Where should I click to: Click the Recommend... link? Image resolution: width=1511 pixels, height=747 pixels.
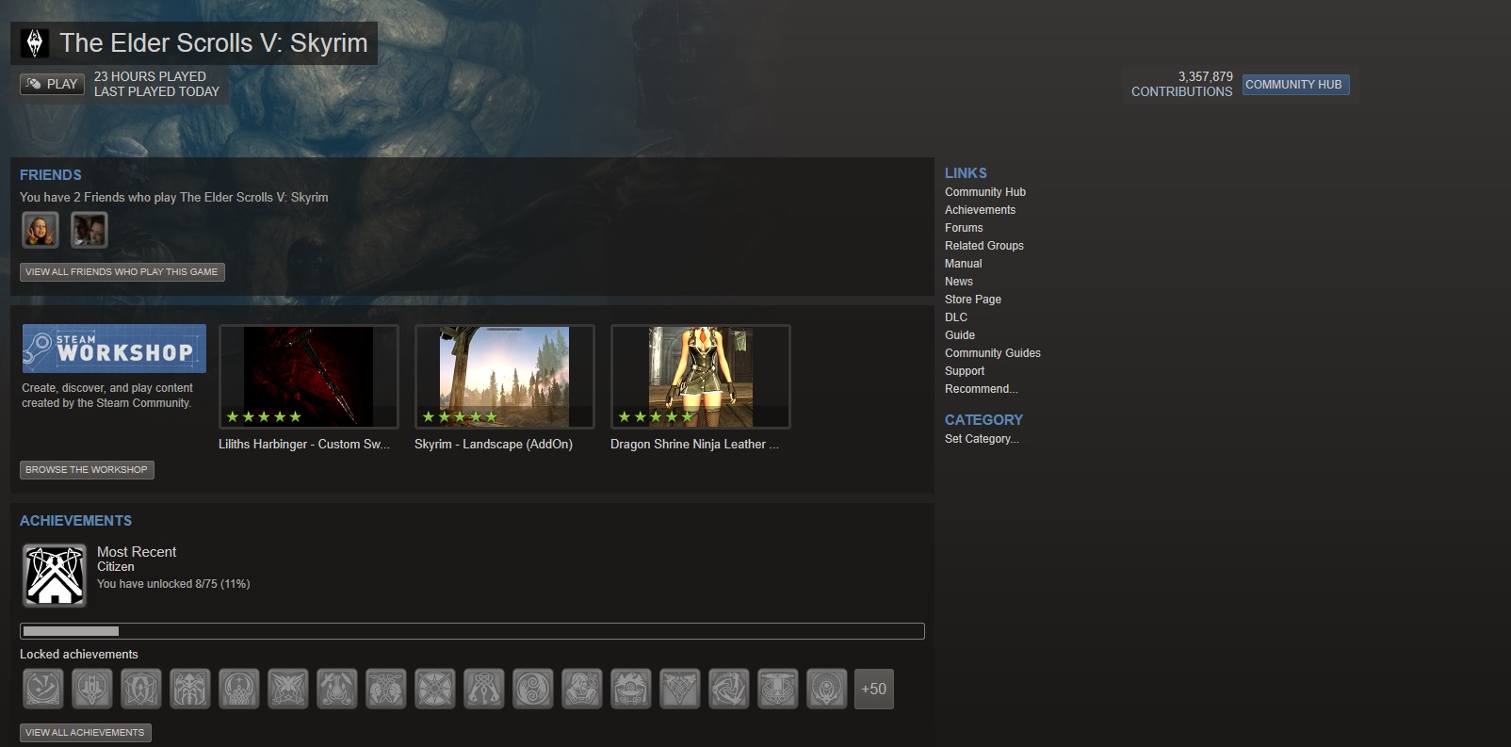(982, 389)
